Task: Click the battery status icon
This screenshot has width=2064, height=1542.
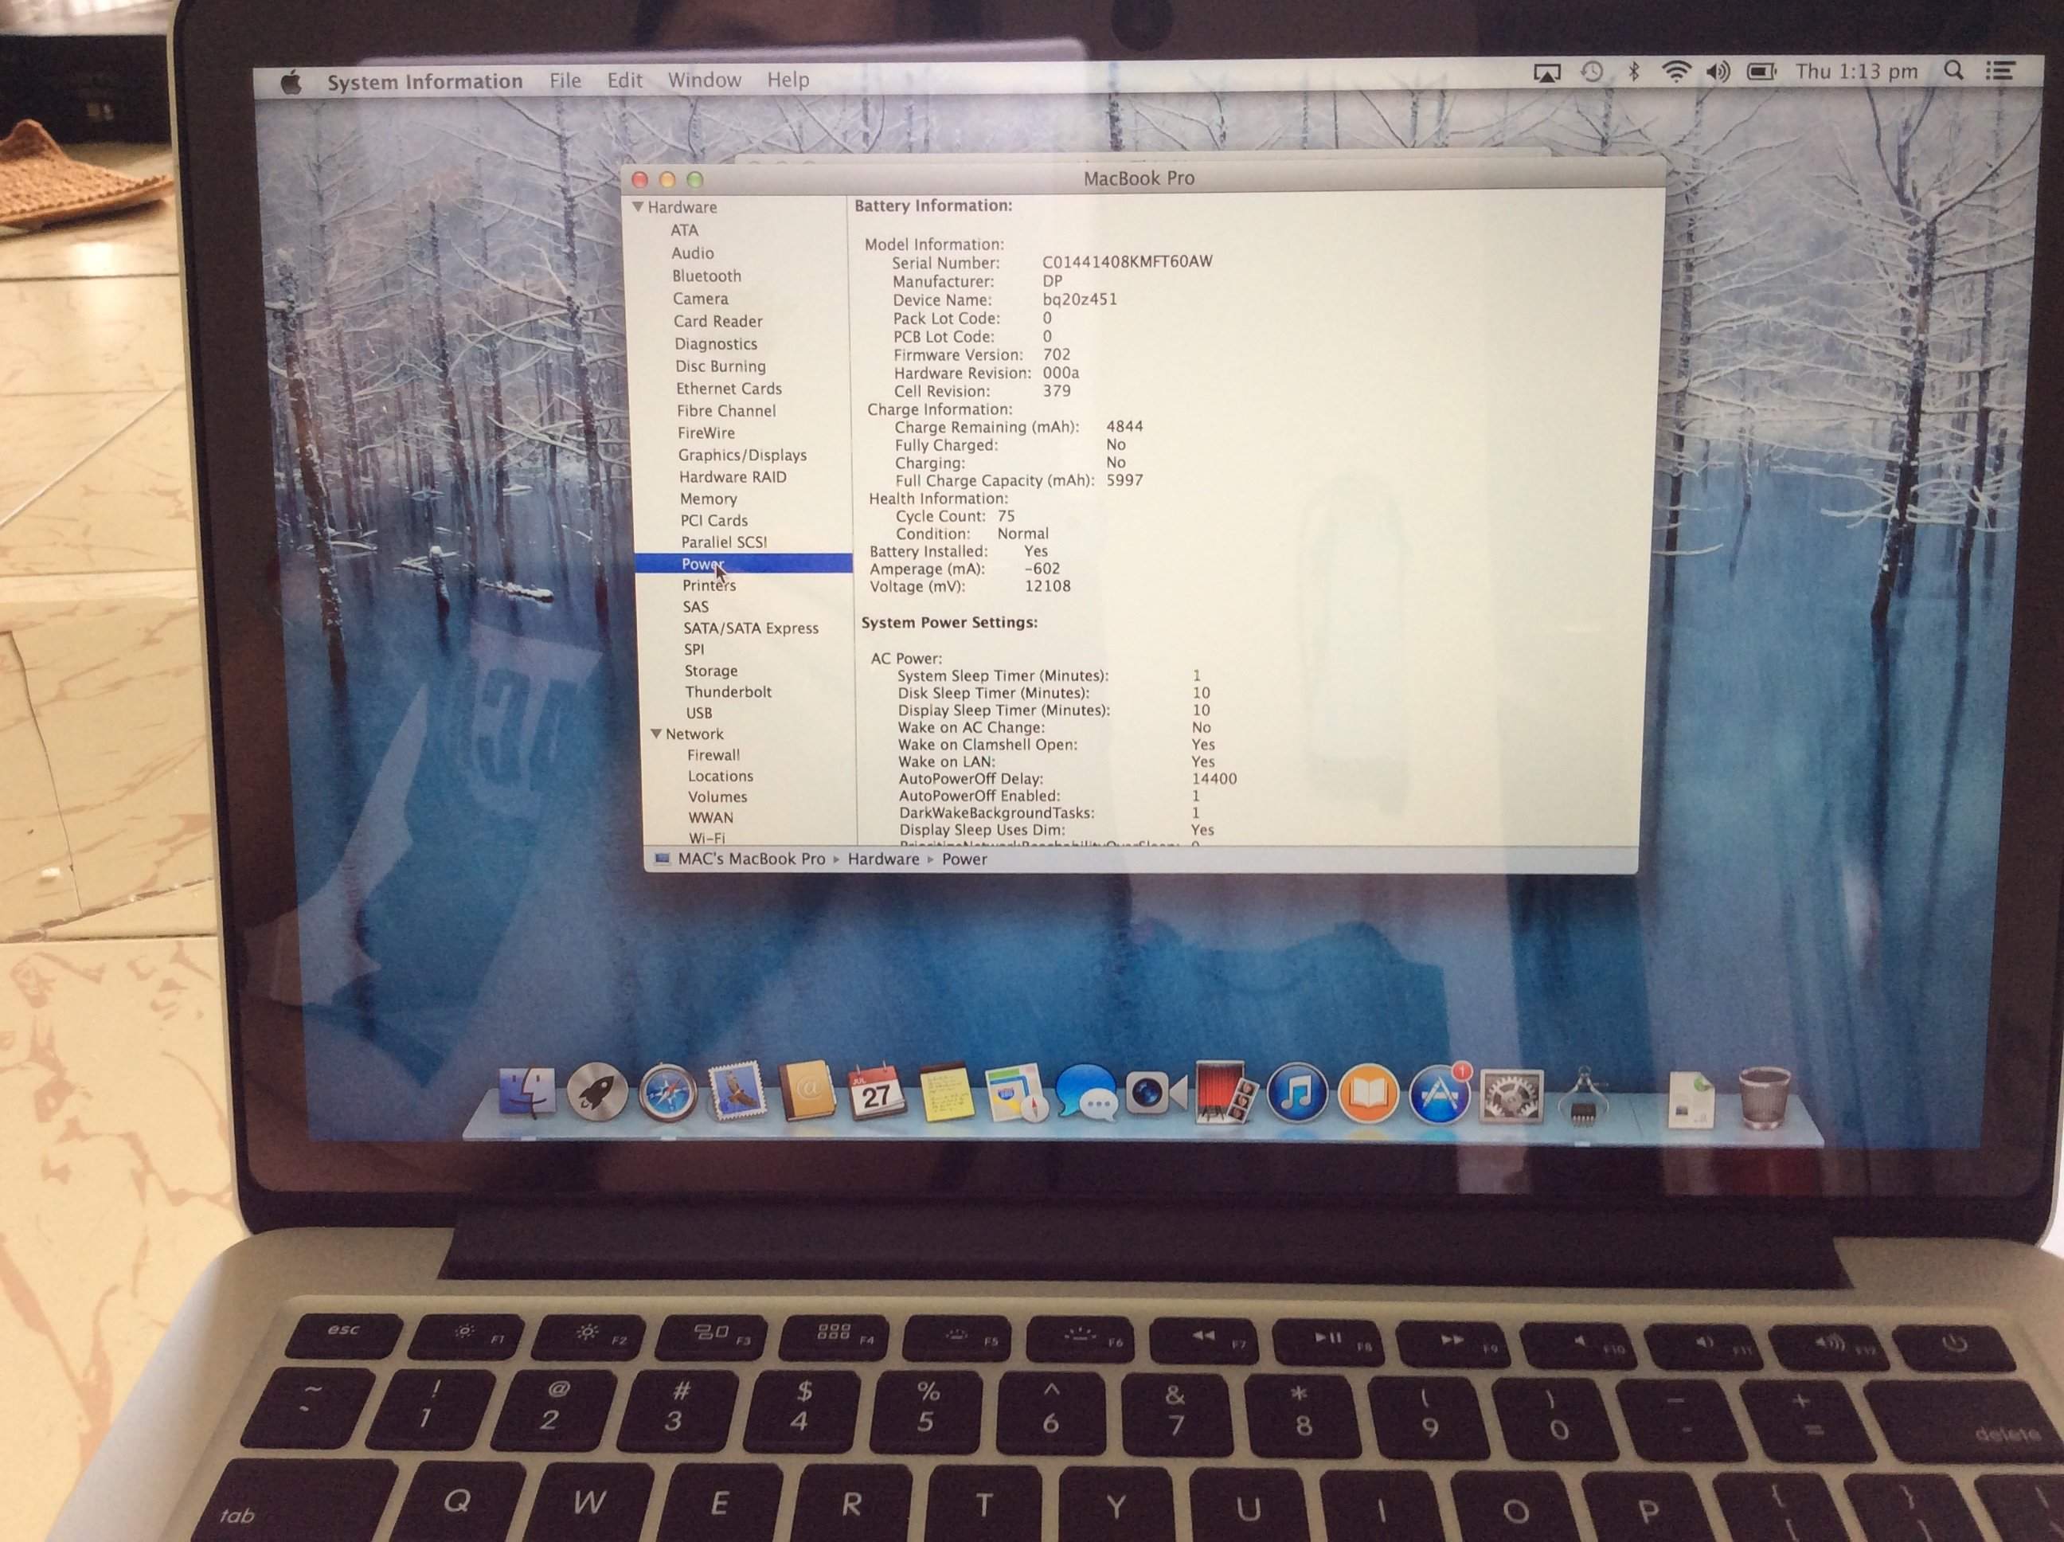Action: pos(1761,71)
